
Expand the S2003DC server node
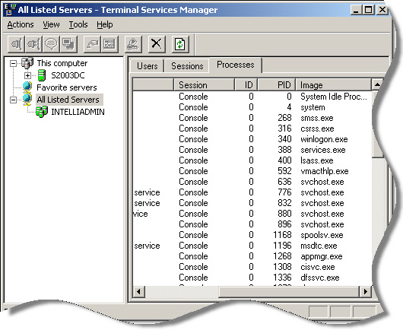(x=27, y=75)
